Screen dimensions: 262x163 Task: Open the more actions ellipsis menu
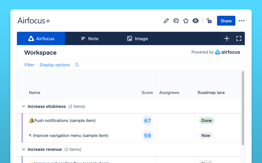click(242, 21)
